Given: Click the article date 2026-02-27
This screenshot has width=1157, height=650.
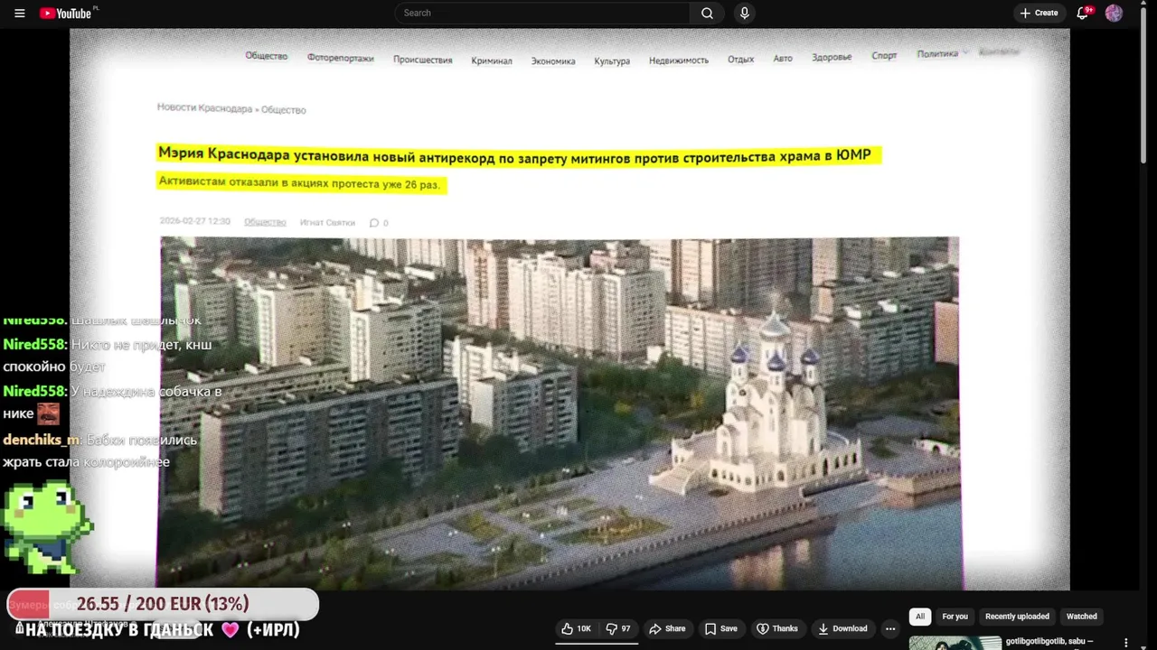Looking at the screenshot, I should (x=194, y=221).
